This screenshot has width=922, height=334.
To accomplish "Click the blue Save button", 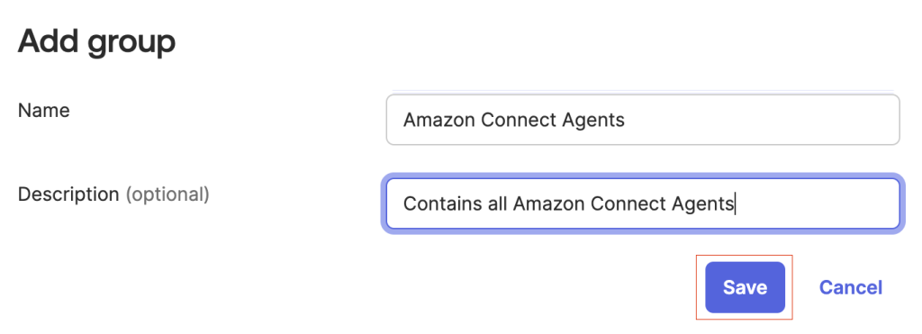I will point(745,287).
